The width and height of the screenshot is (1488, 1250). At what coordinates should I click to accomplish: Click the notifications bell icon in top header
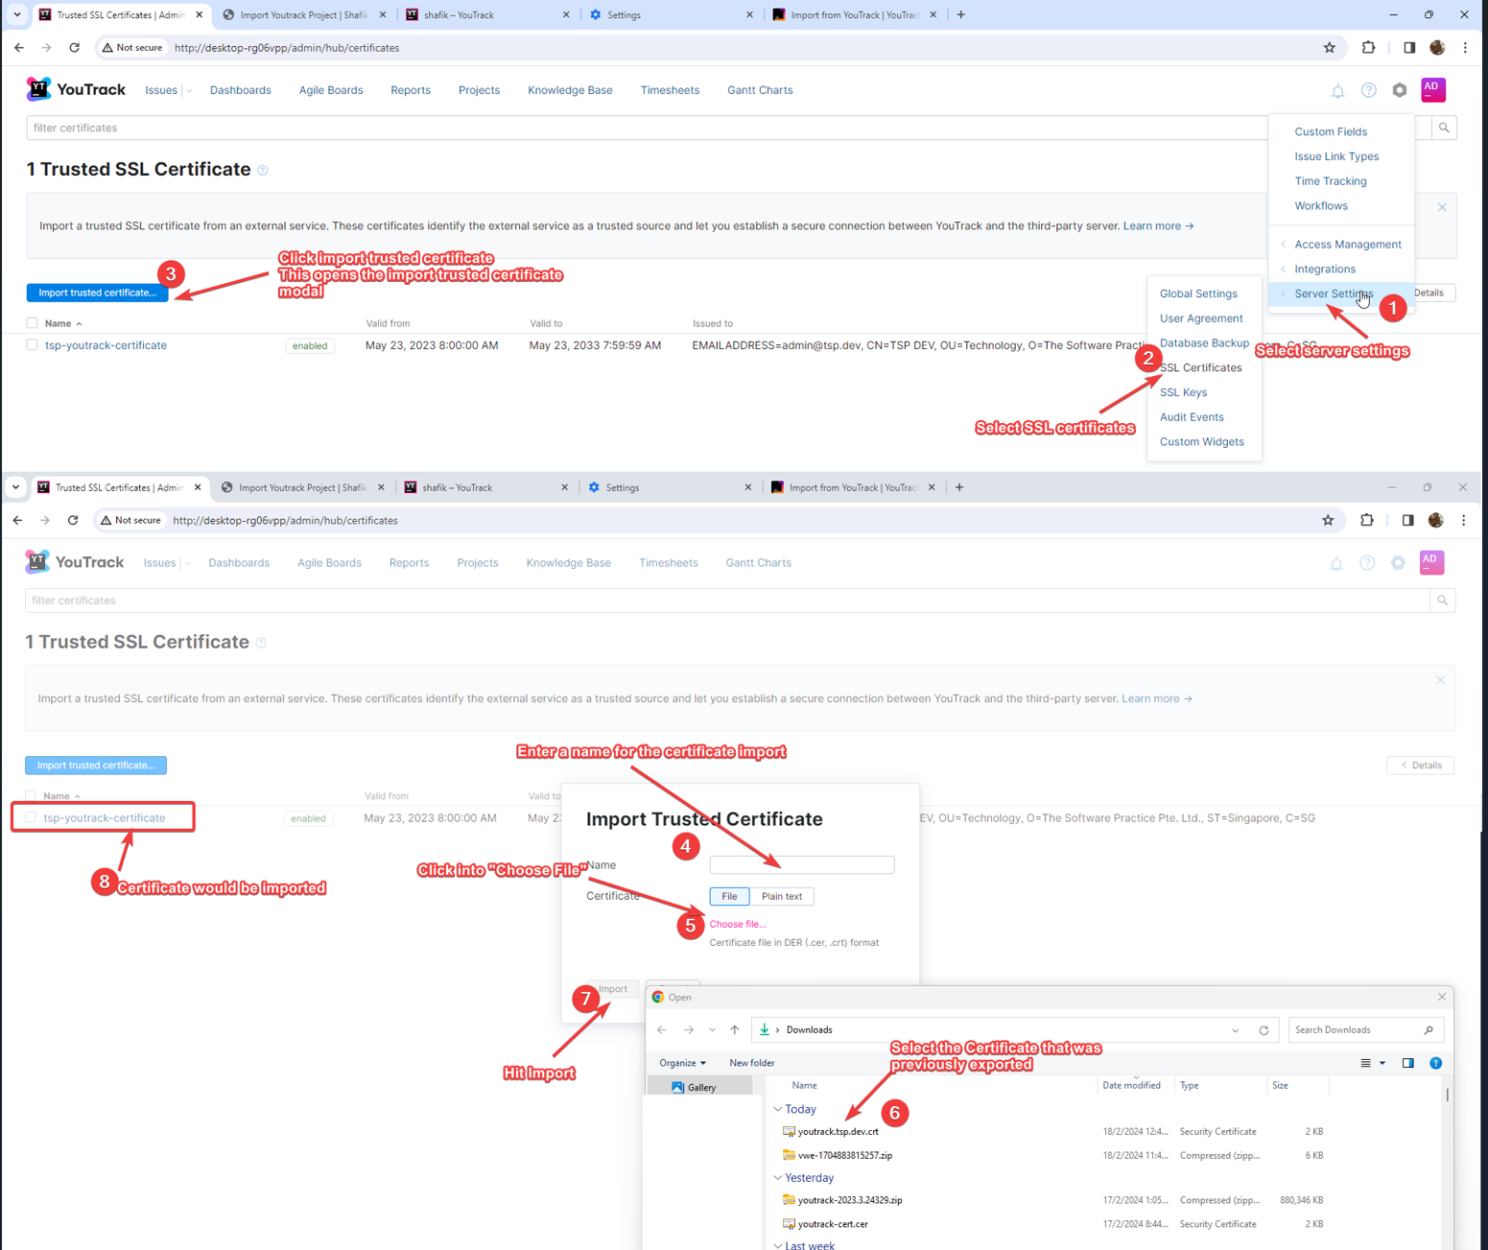(x=1337, y=91)
